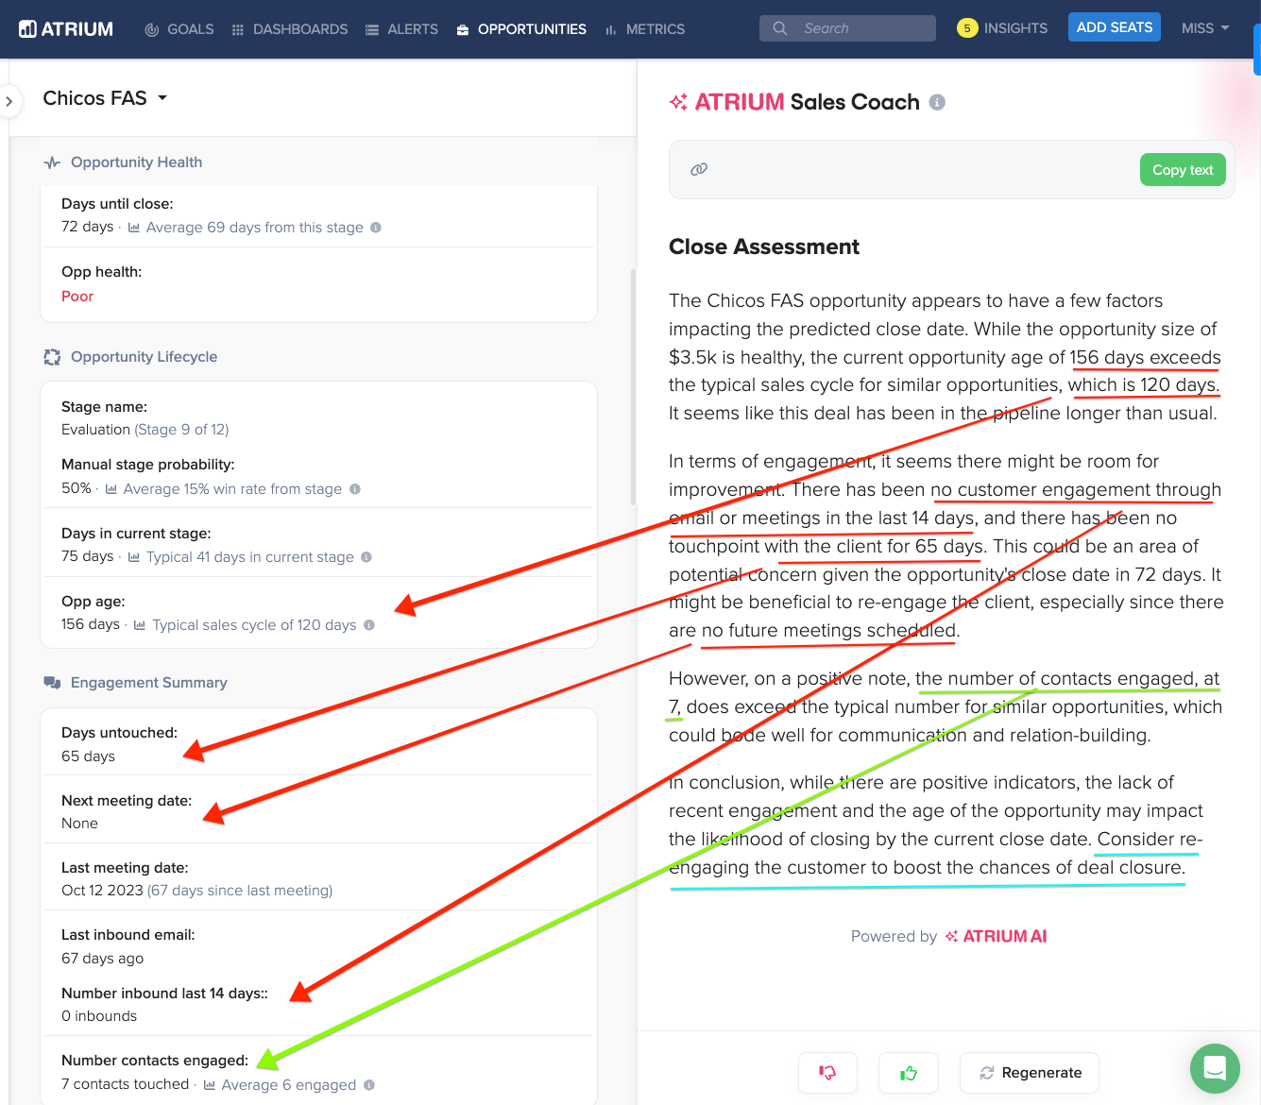The height and width of the screenshot is (1105, 1261).
Task: Go to the Alerts page
Action: [401, 29]
